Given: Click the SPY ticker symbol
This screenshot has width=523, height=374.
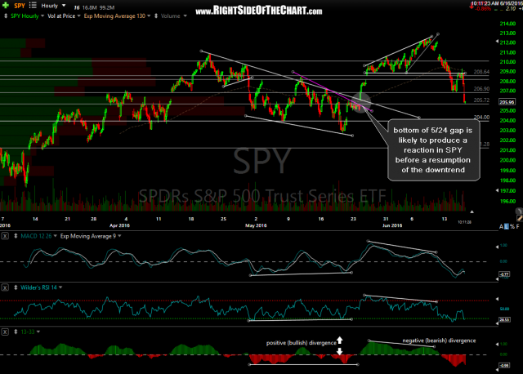Looking at the screenshot, I should point(20,6).
